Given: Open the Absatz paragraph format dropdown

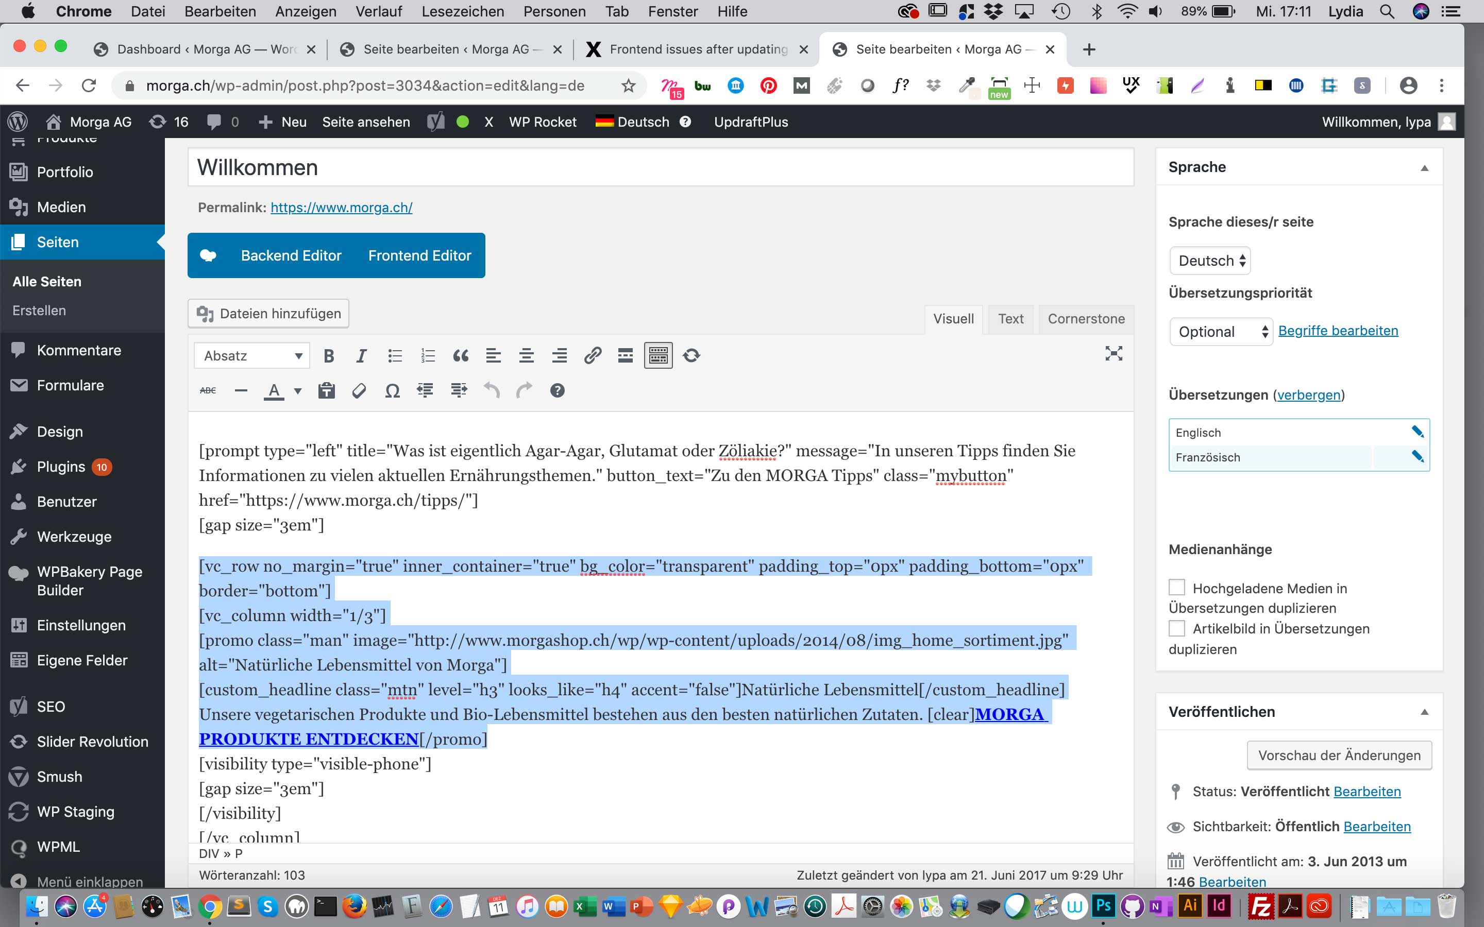Looking at the screenshot, I should [x=252, y=355].
